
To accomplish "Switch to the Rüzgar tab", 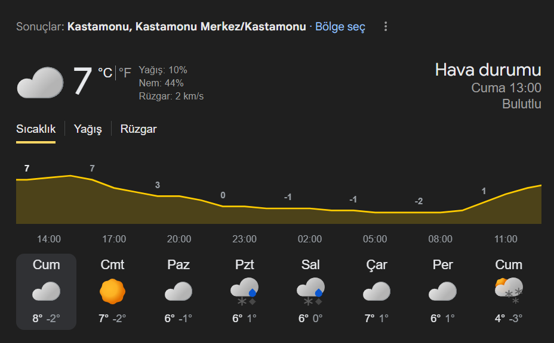I will pos(138,129).
